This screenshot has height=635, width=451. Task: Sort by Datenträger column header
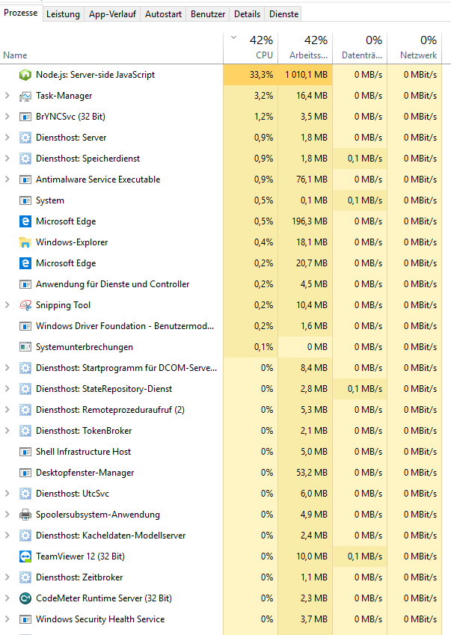click(360, 48)
